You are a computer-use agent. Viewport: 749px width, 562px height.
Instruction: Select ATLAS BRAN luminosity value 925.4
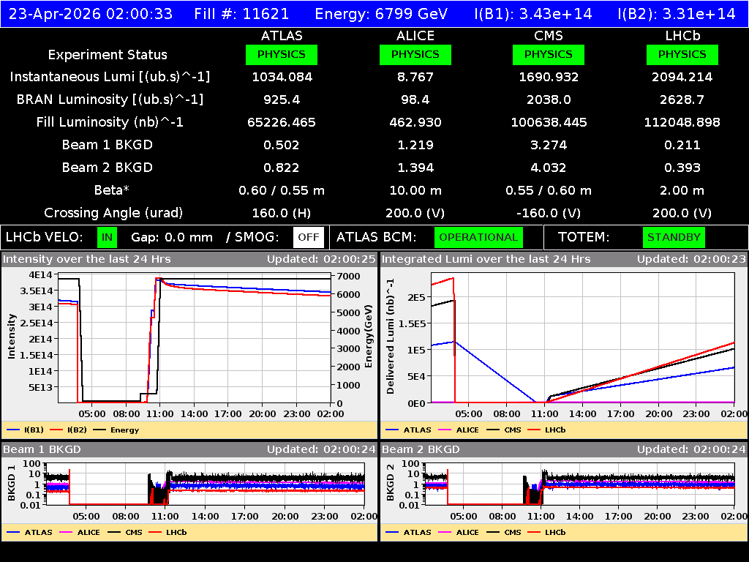[282, 100]
